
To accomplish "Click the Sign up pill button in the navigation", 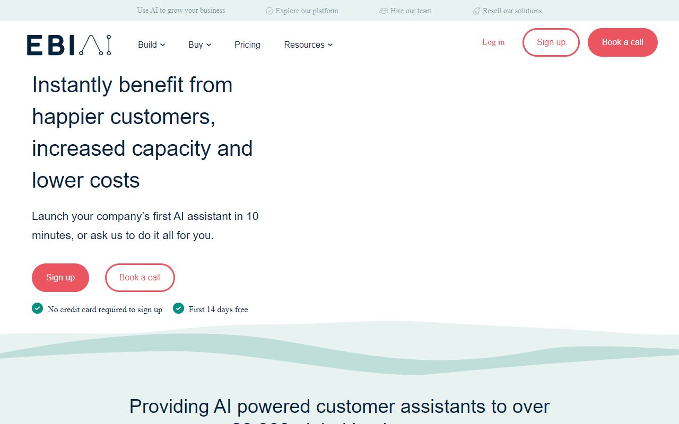I will [551, 42].
